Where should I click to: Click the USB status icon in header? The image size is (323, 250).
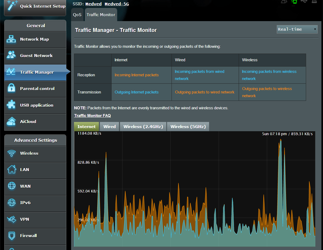[304, 1]
